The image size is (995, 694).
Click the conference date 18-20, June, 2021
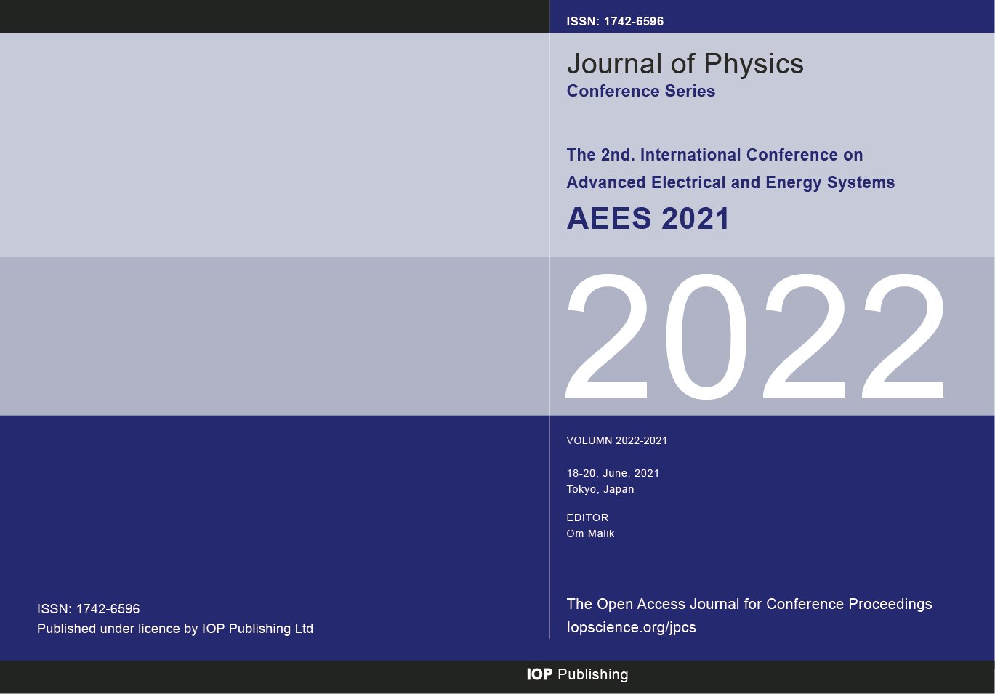pyautogui.click(x=613, y=473)
